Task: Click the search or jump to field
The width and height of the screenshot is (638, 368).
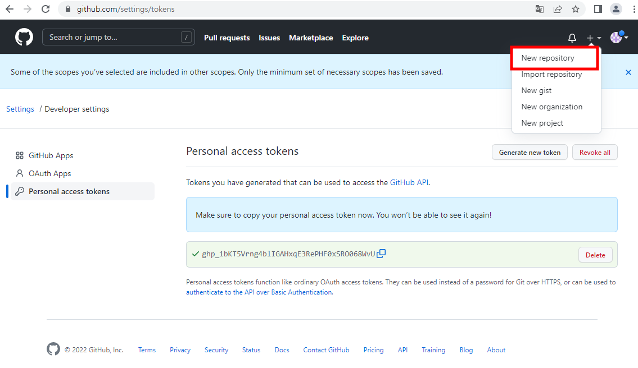Action: (x=119, y=38)
